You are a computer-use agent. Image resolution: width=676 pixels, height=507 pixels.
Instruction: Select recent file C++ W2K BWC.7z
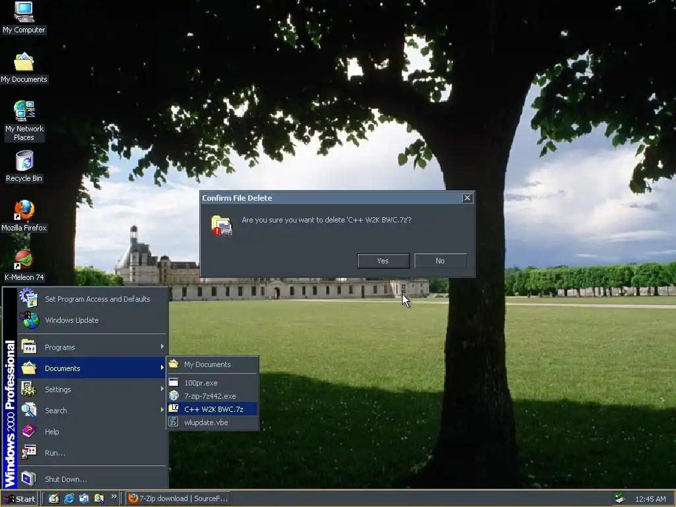(213, 409)
